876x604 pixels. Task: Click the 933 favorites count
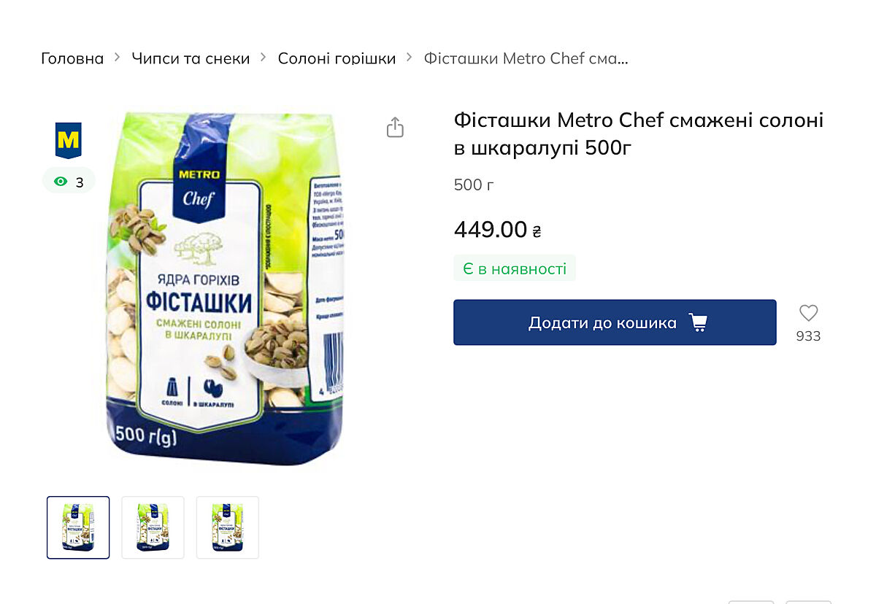coord(808,336)
